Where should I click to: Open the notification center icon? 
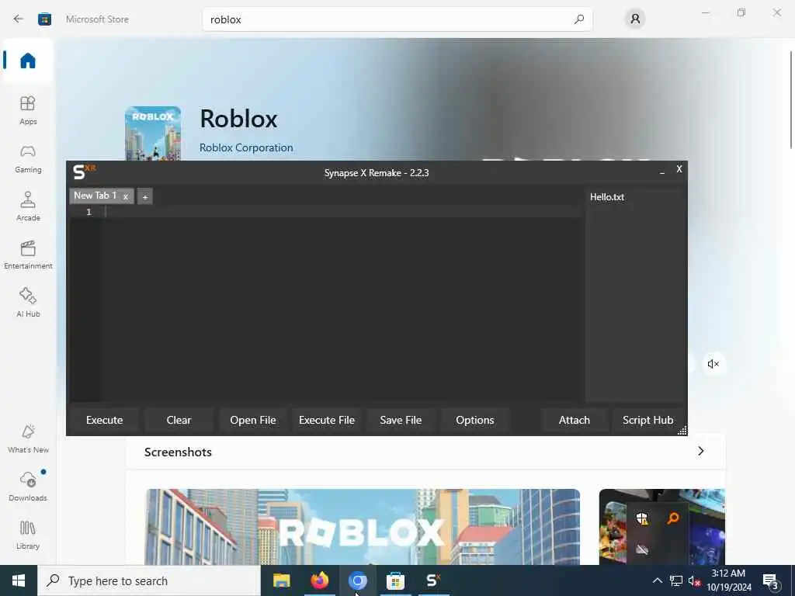tap(771, 580)
